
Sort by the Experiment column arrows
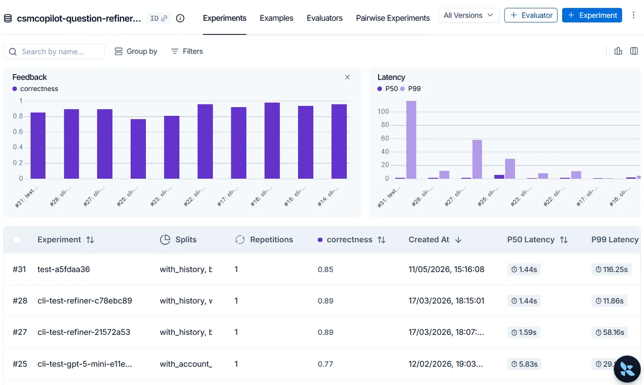pyautogui.click(x=90, y=240)
